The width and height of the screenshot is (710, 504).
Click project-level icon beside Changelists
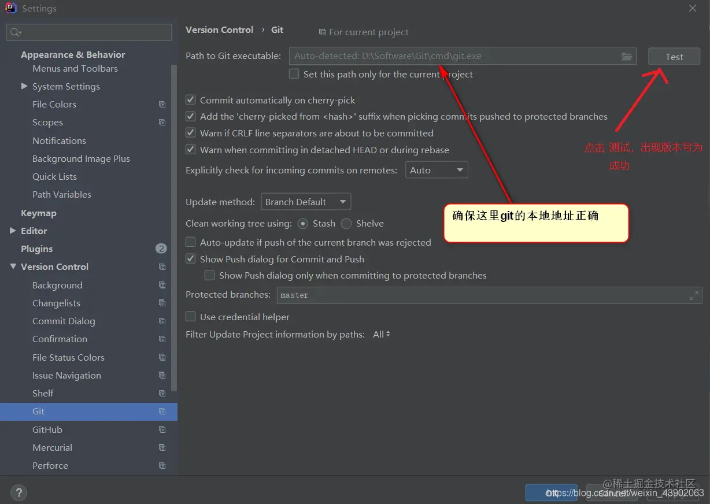click(162, 303)
